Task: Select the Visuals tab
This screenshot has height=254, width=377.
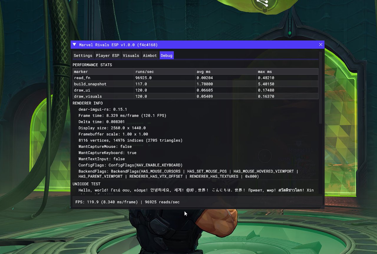Action: [131, 55]
